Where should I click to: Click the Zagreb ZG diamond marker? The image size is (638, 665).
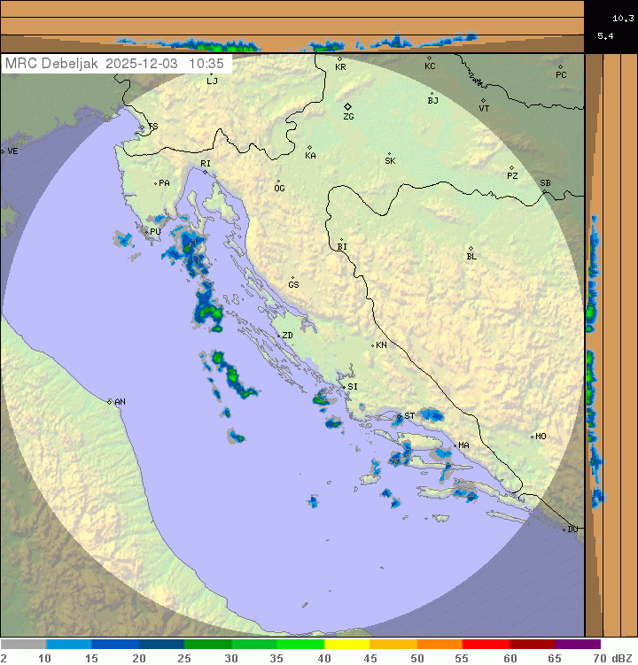click(x=348, y=106)
